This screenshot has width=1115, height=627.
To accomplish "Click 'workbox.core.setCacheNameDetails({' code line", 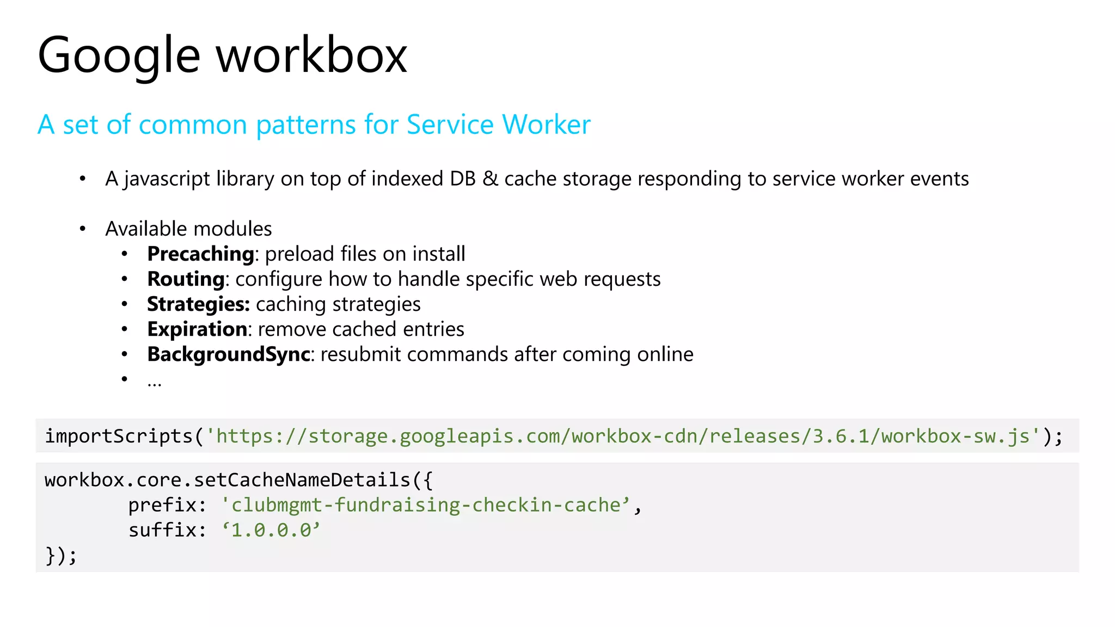I will click(x=238, y=480).
